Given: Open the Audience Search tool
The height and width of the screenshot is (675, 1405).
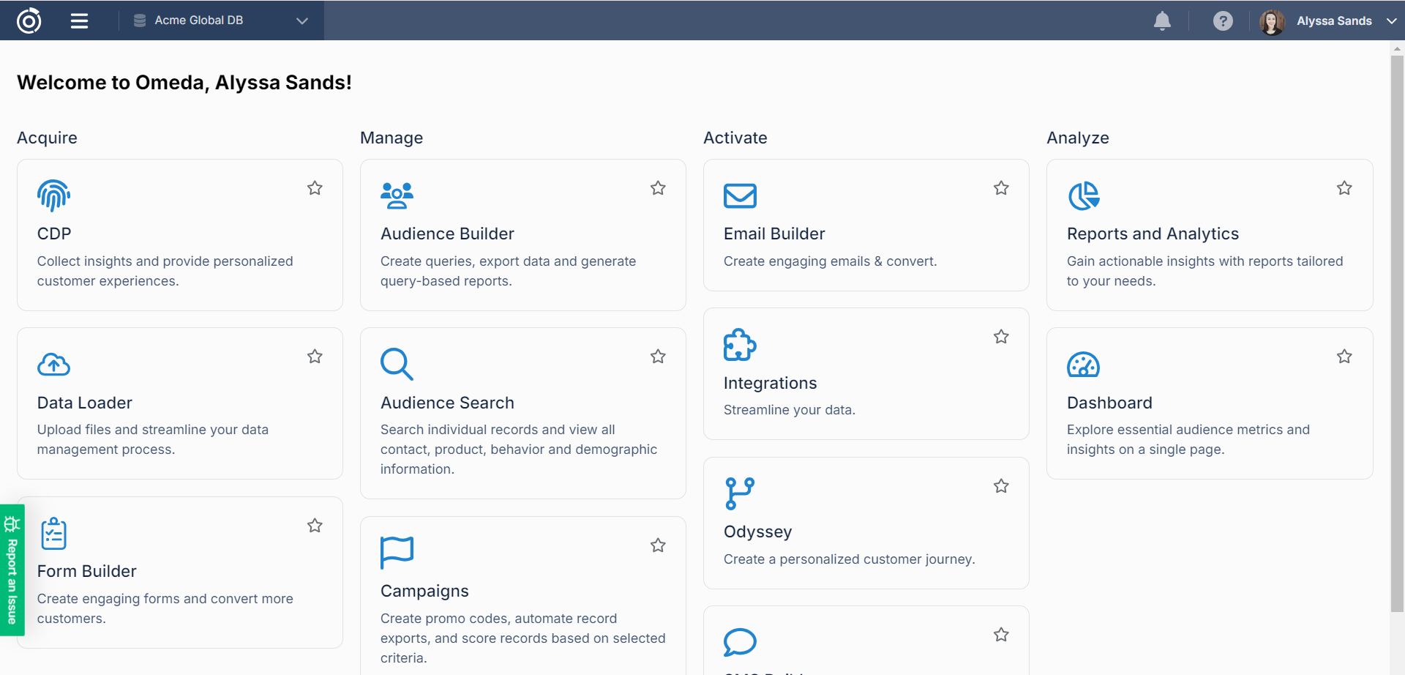Looking at the screenshot, I should 447,403.
